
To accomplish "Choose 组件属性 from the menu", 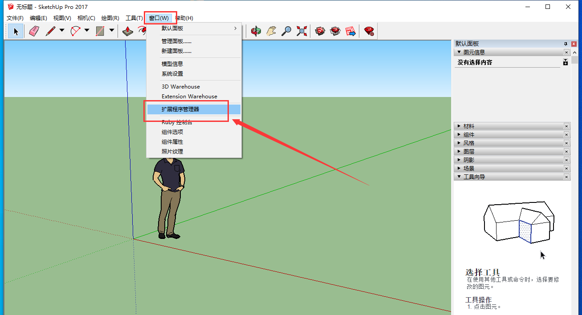I will (x=194, y=142).
